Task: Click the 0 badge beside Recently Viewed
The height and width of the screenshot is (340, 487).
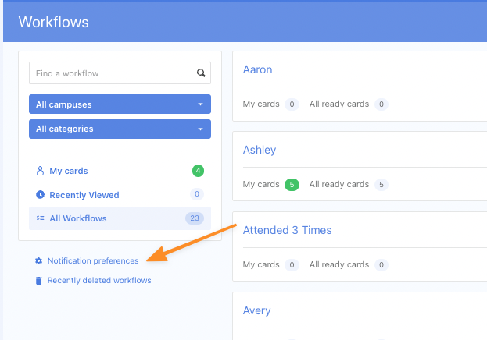Action: point(197,194)
